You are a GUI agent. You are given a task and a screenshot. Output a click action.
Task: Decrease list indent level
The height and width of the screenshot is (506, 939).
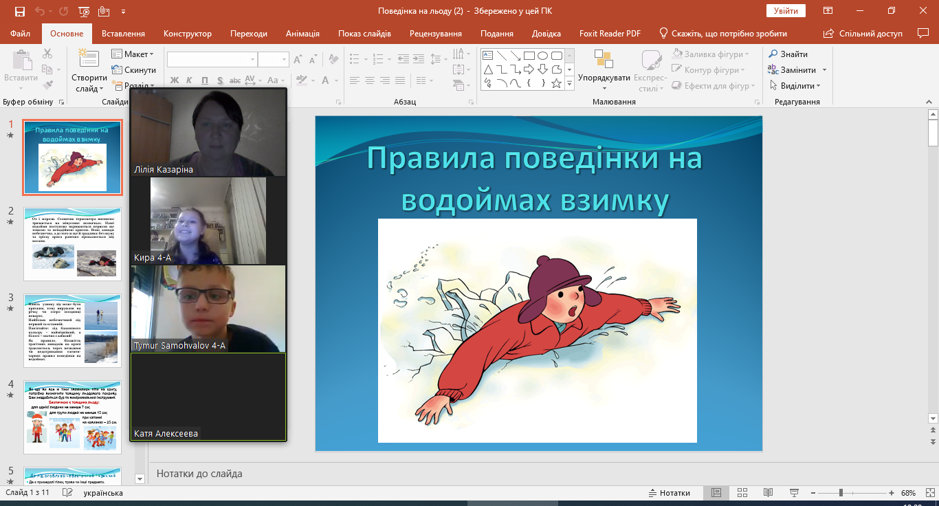coord(403,59)
